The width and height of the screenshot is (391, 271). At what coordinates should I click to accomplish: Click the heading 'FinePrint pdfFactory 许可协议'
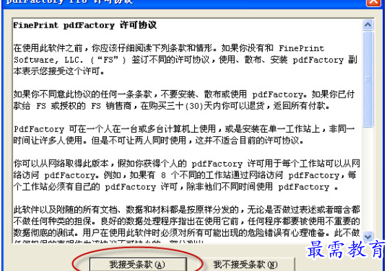click(x=85, y=25)
